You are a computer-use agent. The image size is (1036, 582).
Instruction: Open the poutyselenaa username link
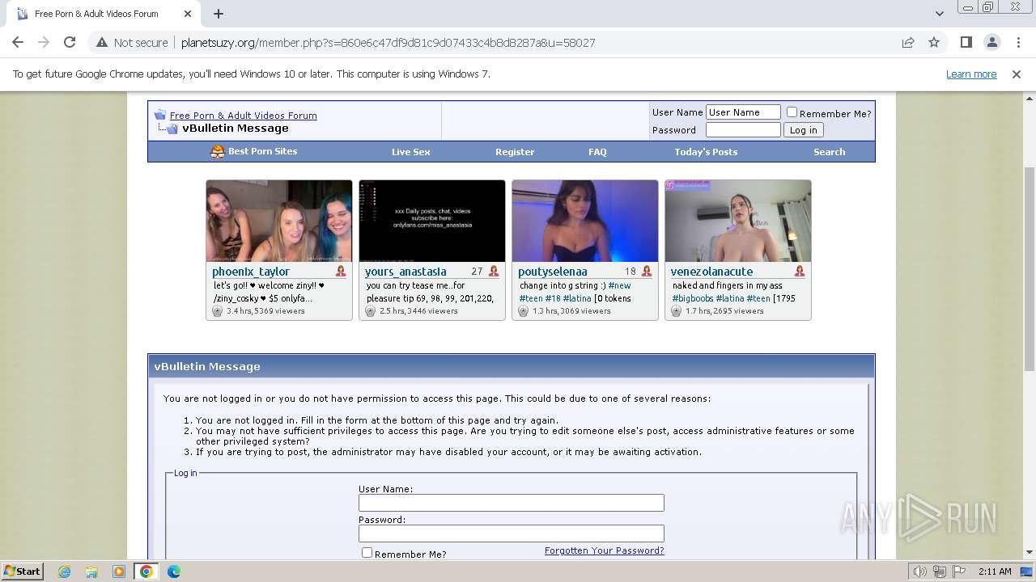click(x=553, y=272)
